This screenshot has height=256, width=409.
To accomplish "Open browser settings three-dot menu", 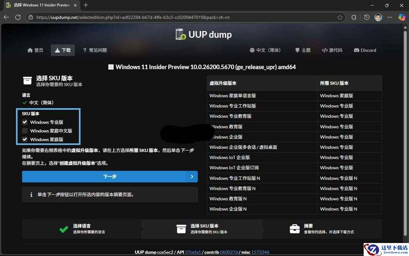I will pyautogui.click(x=390, y=17).
